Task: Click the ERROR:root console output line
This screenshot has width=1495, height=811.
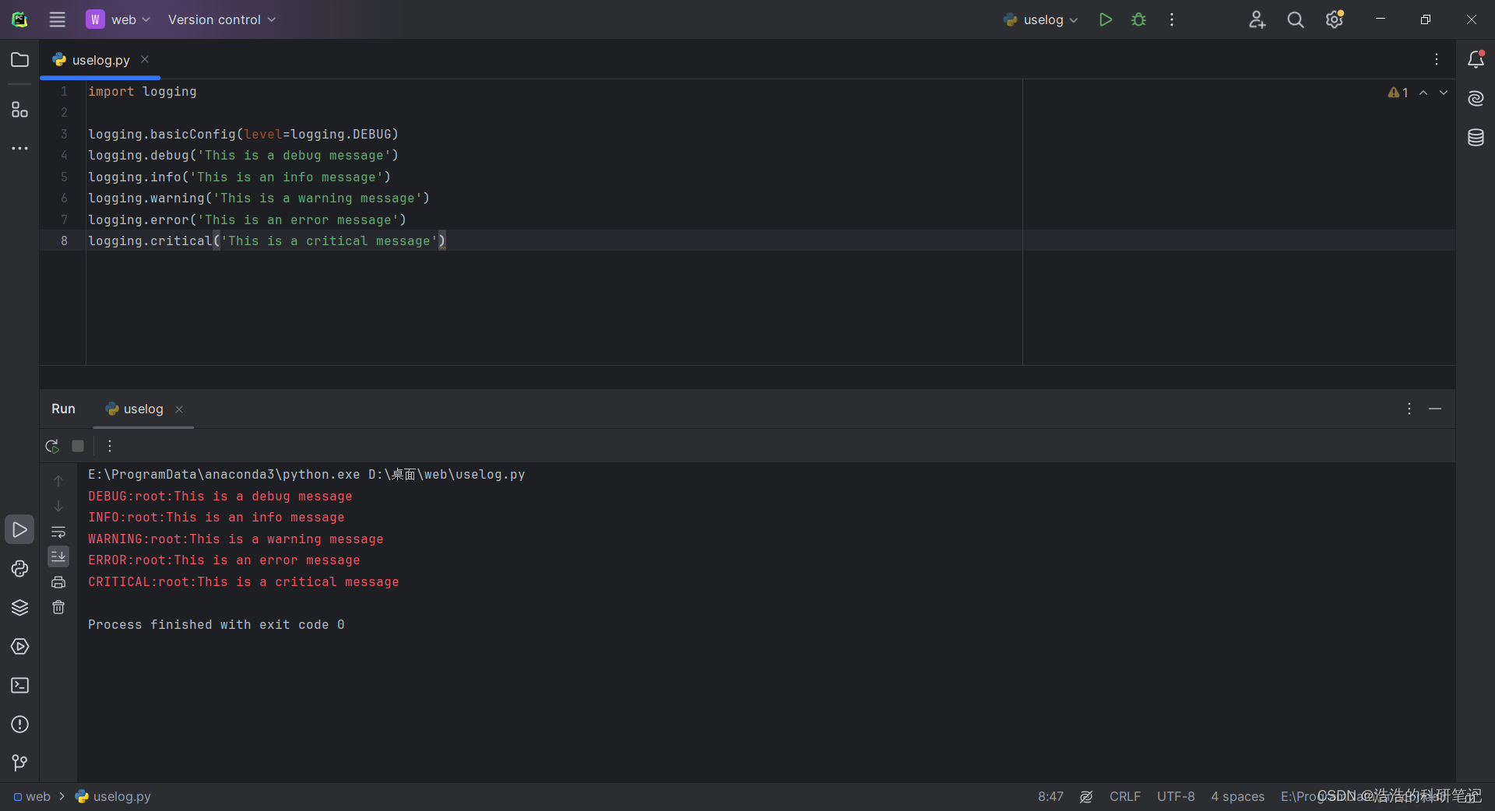Action: (224, 560)
